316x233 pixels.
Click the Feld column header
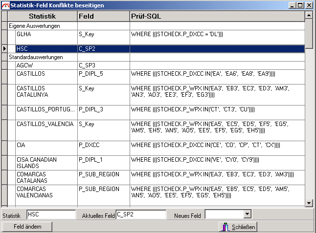[x=103, y=16]
